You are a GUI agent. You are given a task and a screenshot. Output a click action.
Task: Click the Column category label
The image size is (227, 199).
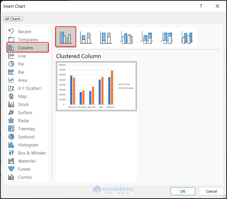pyautogui.click(x=25, y=48)
